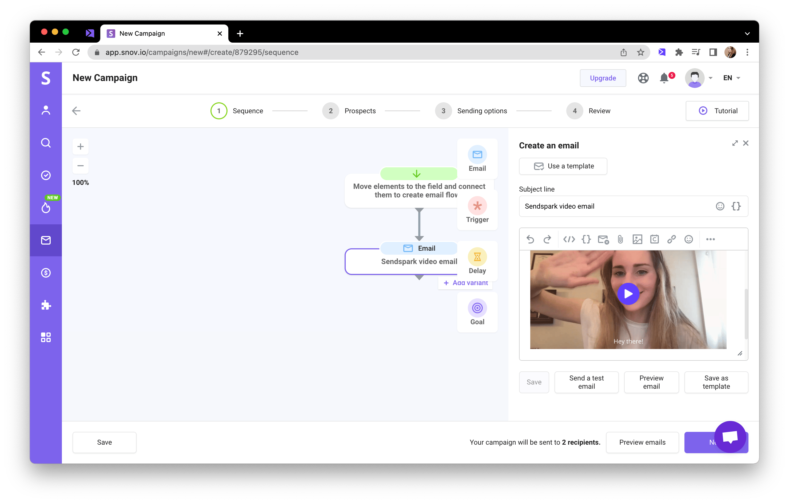Click the calendar toolbar icon in the editor
This screenshot has height=503, width=789.
[x=655, y=239]
